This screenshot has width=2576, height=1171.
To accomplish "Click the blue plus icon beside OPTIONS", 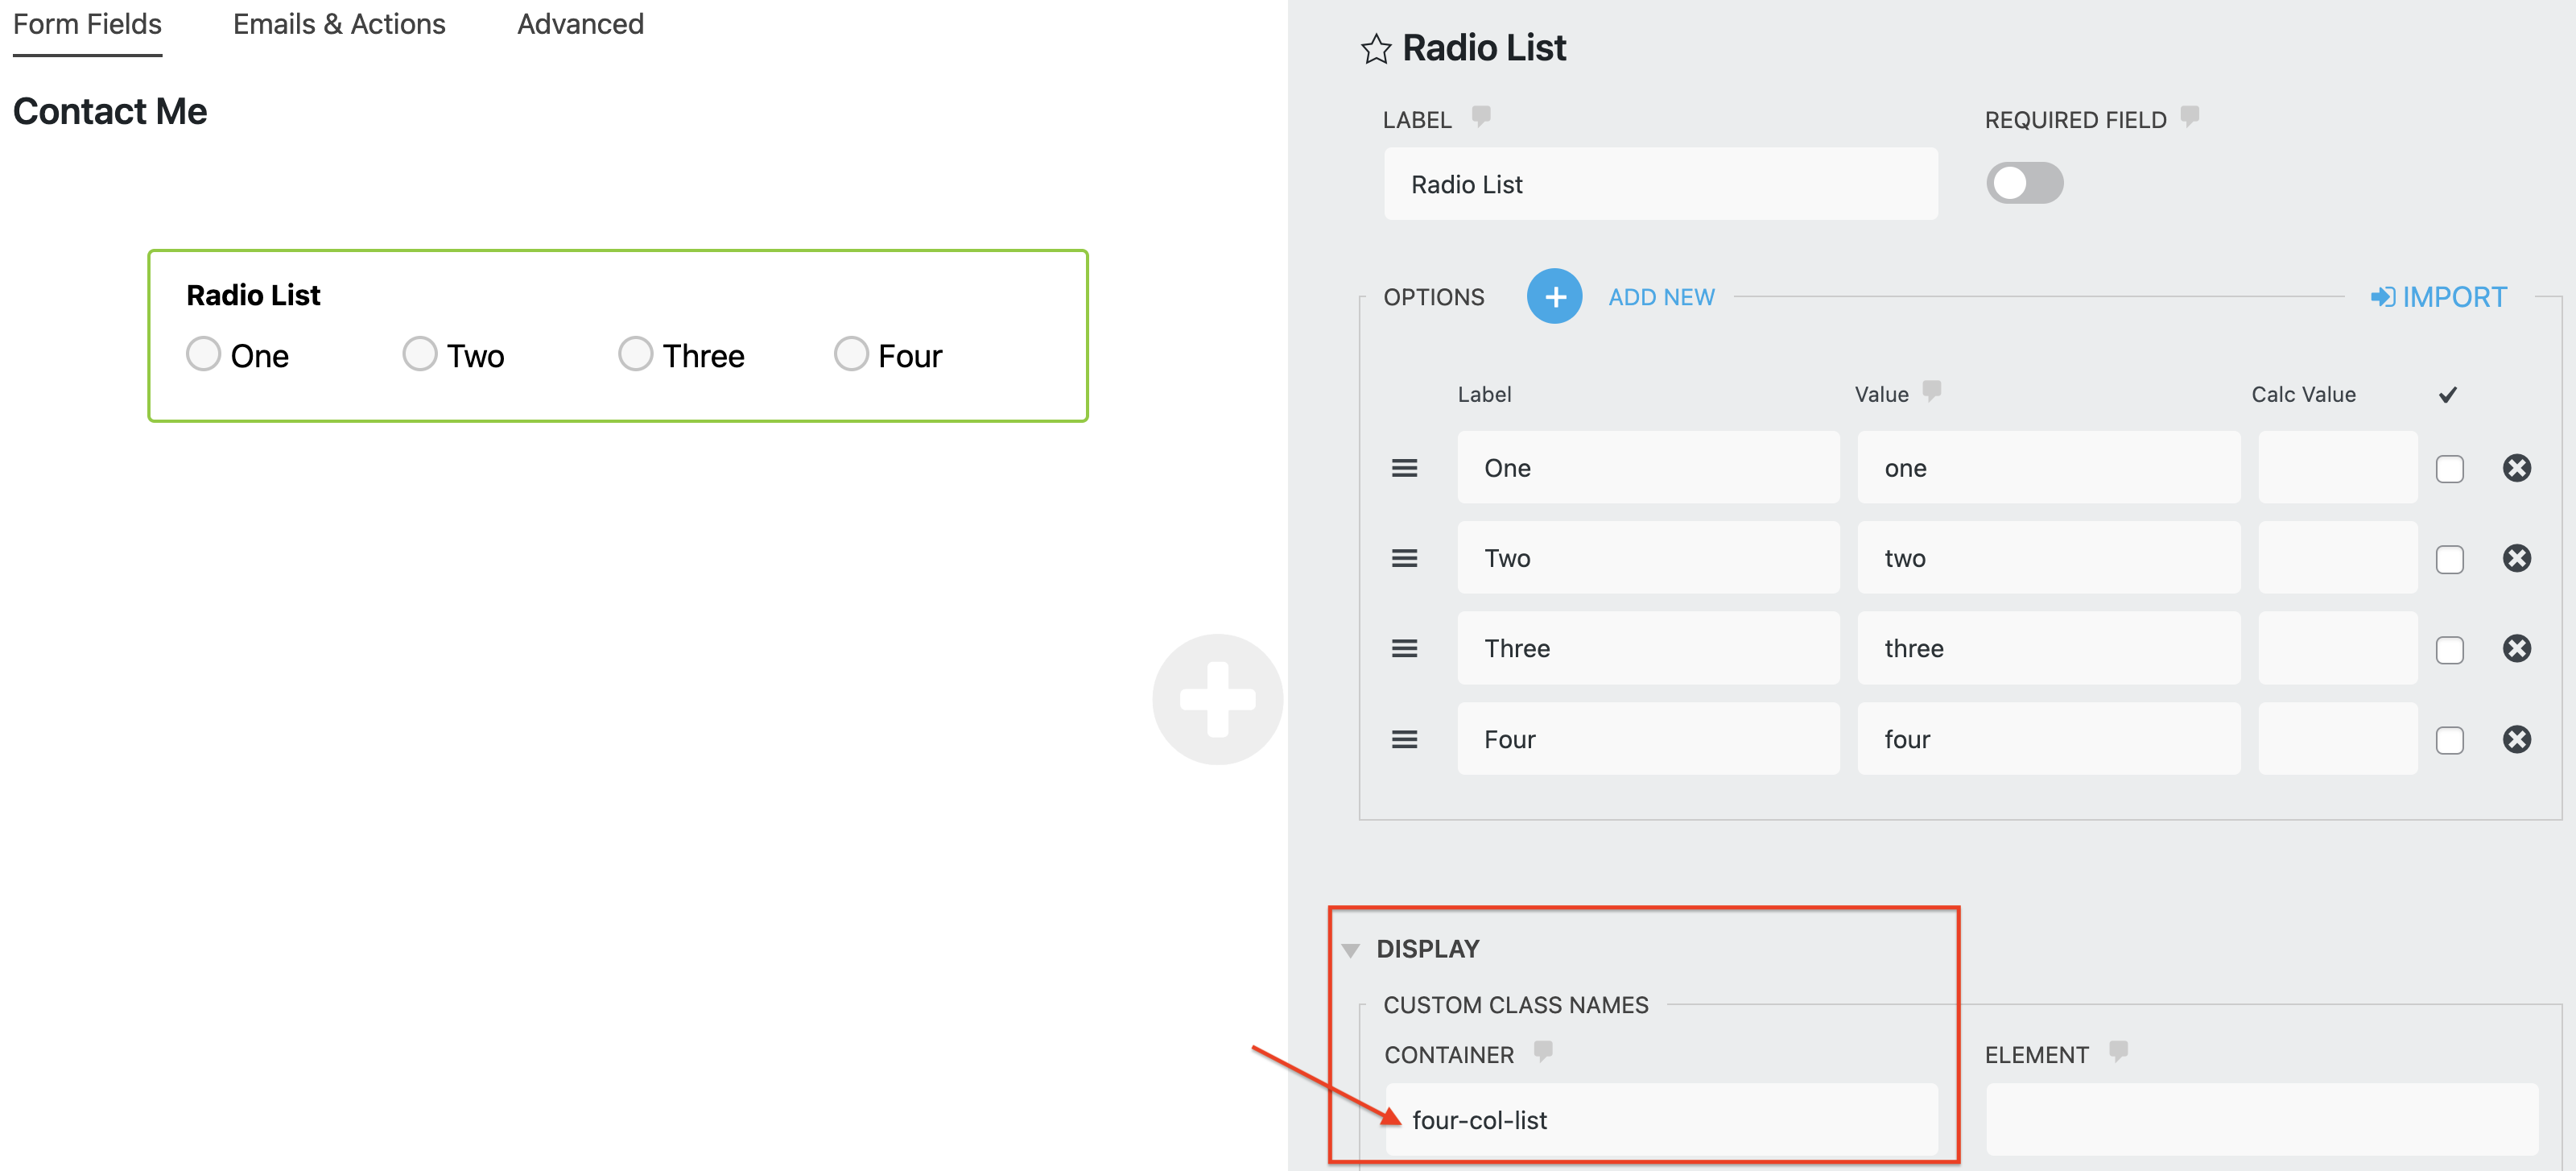I will [1554, 296].
